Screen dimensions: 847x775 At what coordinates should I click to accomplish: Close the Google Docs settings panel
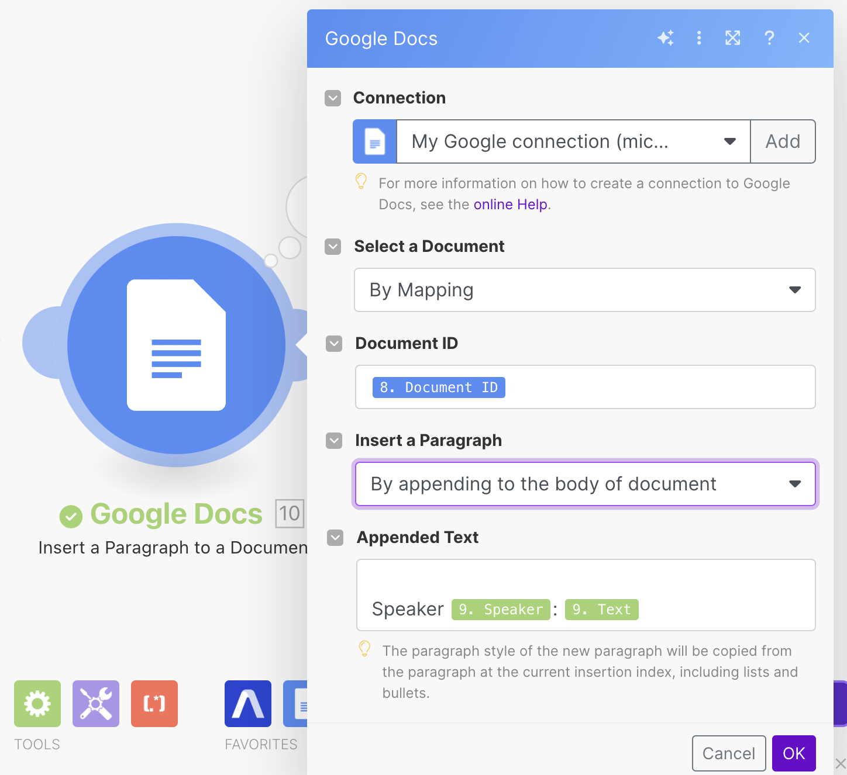coord(804,38)
